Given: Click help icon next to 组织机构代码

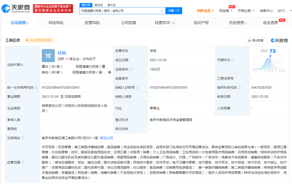Looking at the screenshot, I should (239, 87).
